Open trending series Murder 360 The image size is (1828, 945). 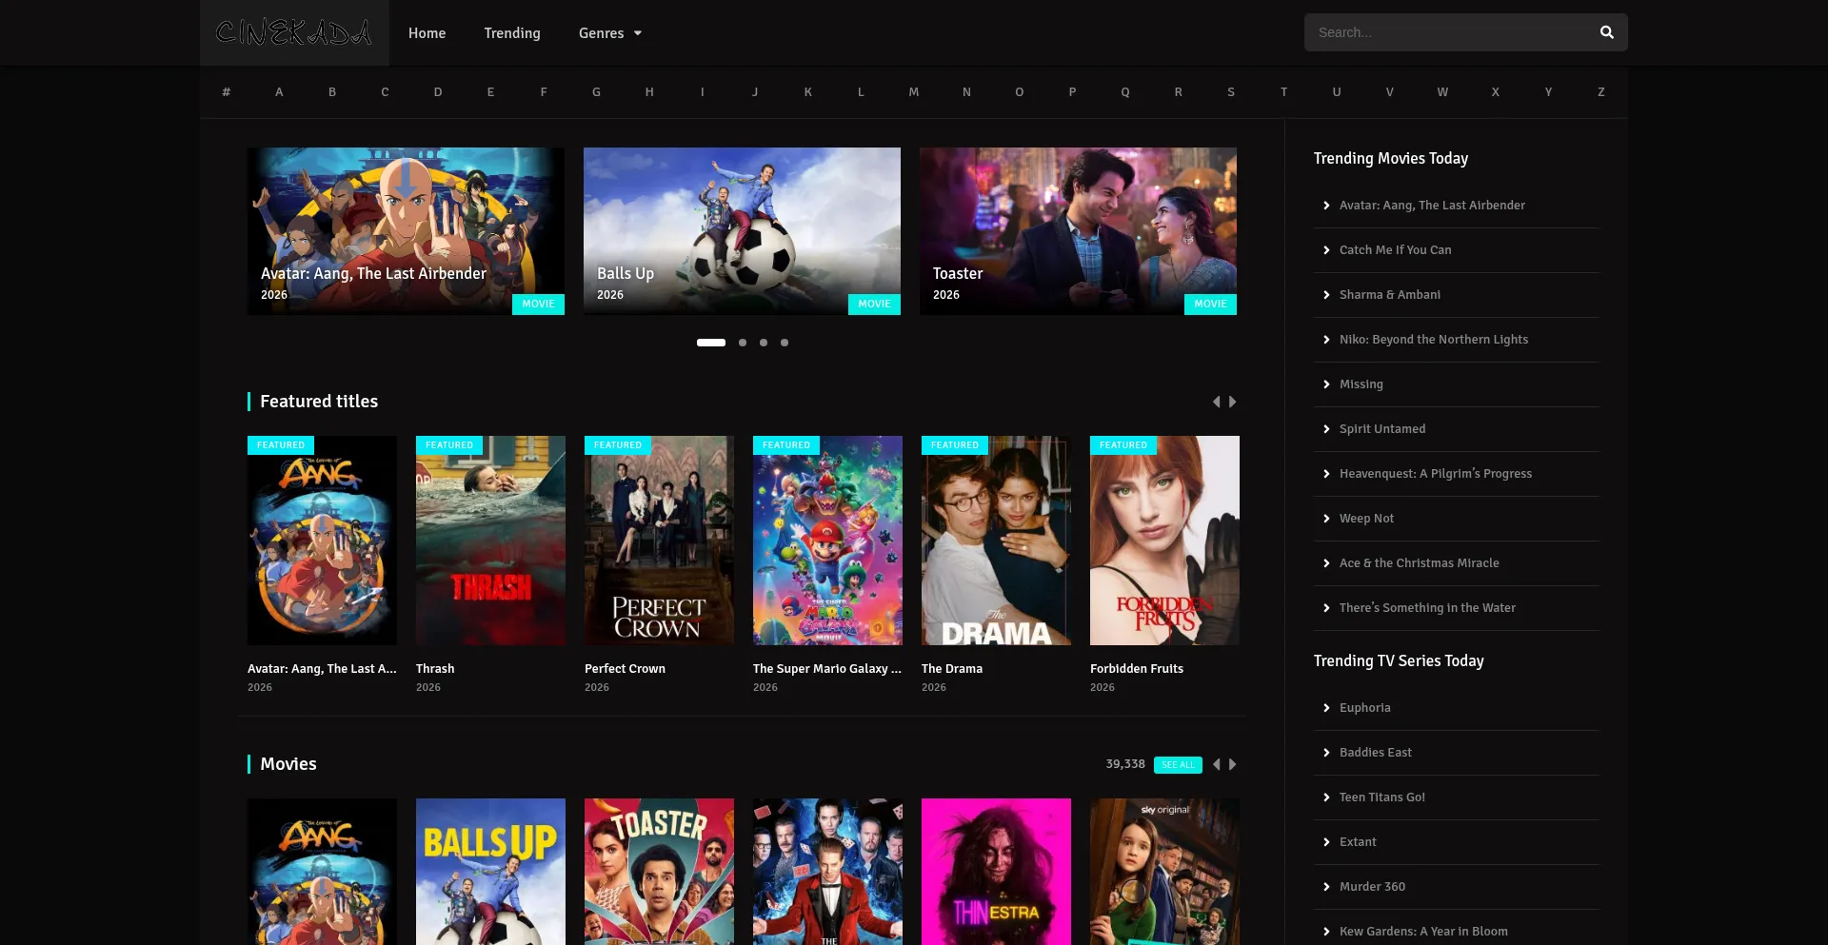[1372, 887]
